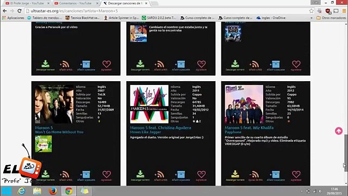Download torrent in the Peranoik video card

click(46, 65)
